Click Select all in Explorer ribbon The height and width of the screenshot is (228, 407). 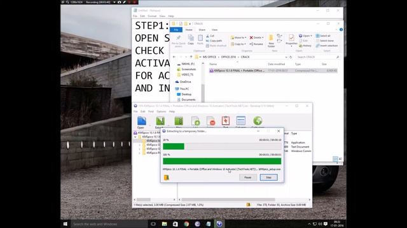[323, 36]
